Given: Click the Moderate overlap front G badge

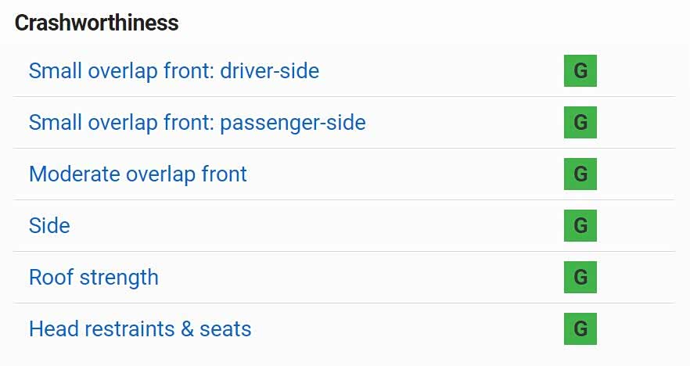Looking at the screenshot, I should coord(580,174).
